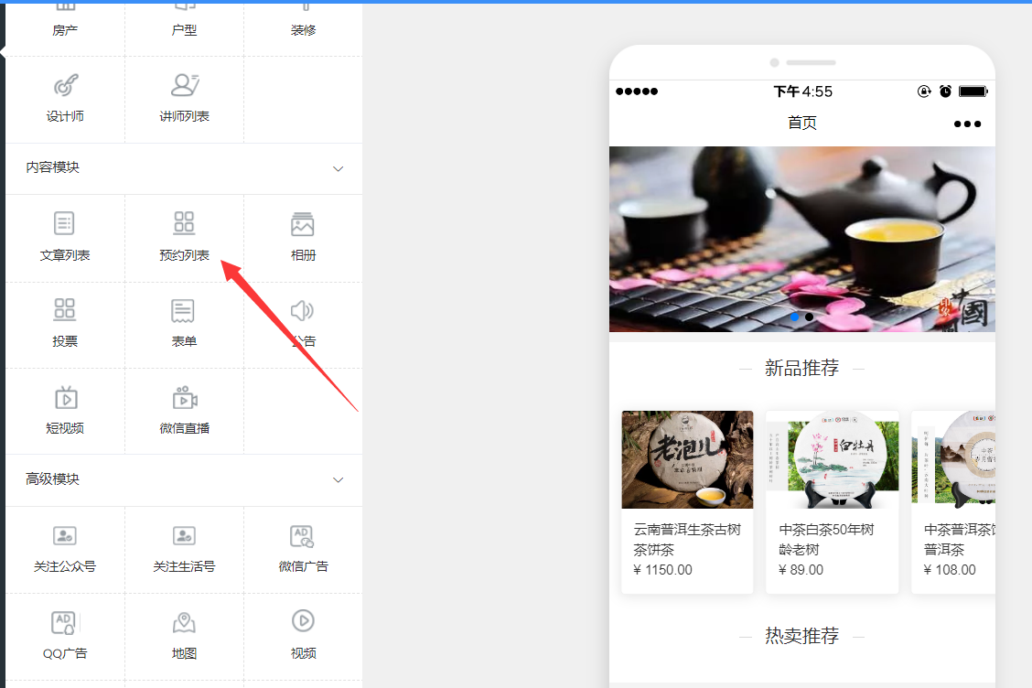Image resolution: width=1032 pixels, height=688 pixels.
Task: Click the ¥ 1150.00 price
Action: coord(662,569)
